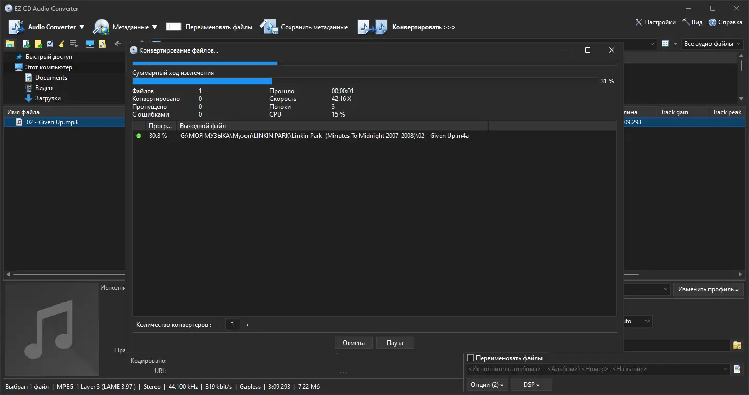Screen dimensions: 749x395
Task: Open the Видео folder
Action: pyautogui.click(x=44, y=88)
